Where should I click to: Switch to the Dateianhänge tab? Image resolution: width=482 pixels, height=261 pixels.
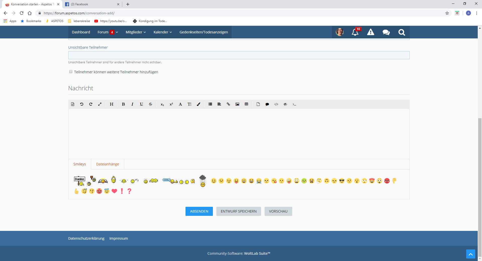point(107,164)
